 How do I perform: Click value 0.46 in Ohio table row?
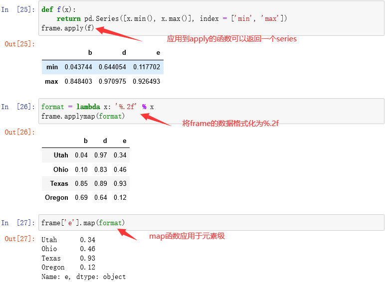coord(120,169)
